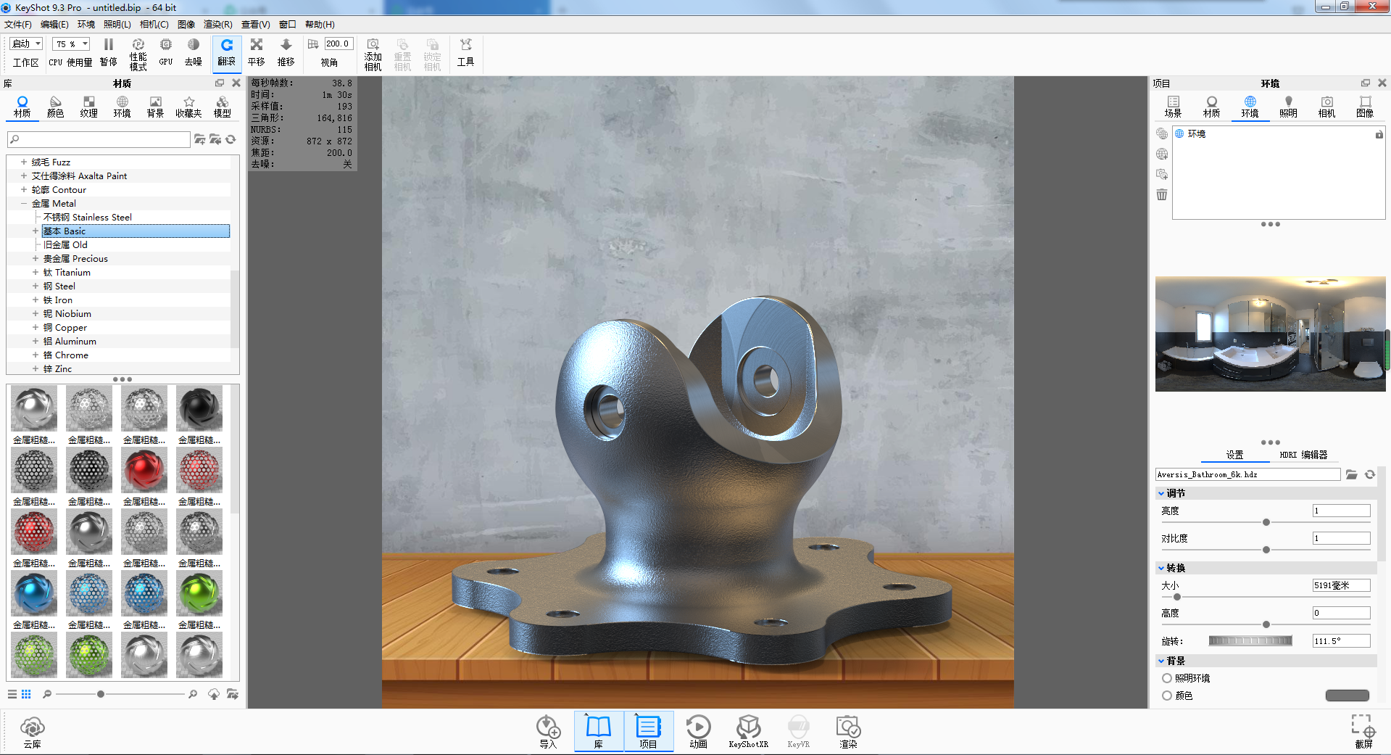Expand the 艾仕得涂料 Axalta Paint node
The image size is (1391, 755).
(x=24, y=176)
